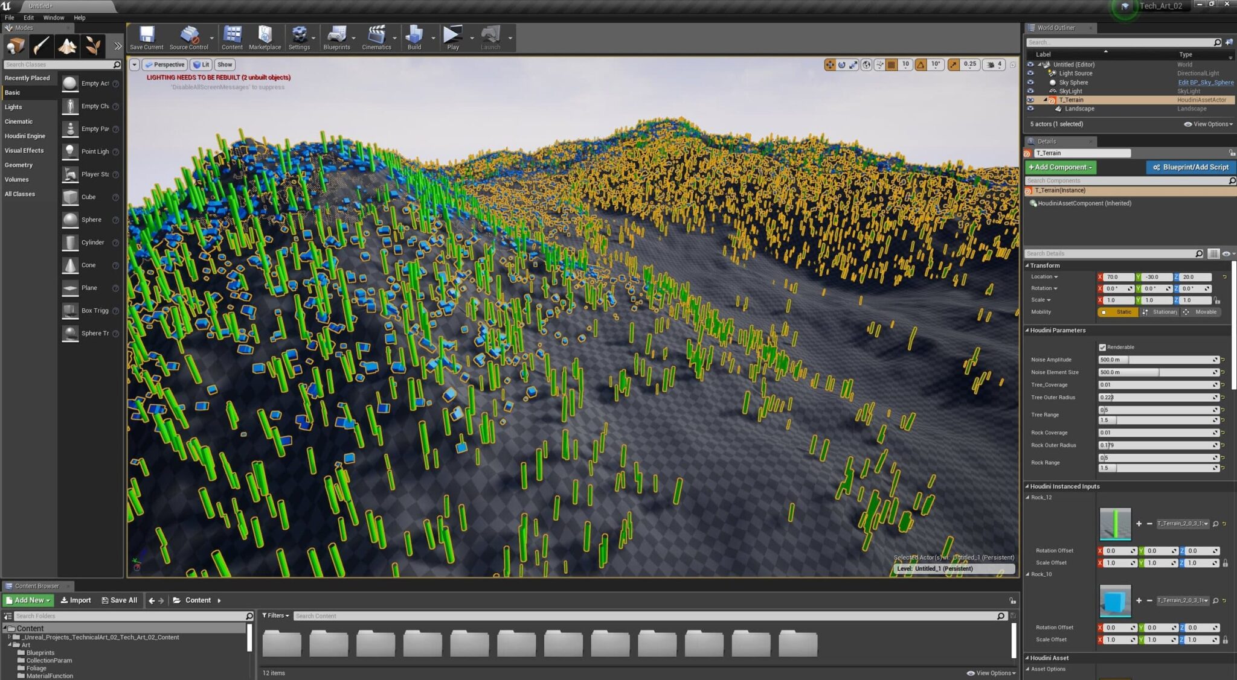The width and height of the screenshot is (1237, 680).
Task: Toggle visibility eye for Light Source
Action: click(1030, 73)
